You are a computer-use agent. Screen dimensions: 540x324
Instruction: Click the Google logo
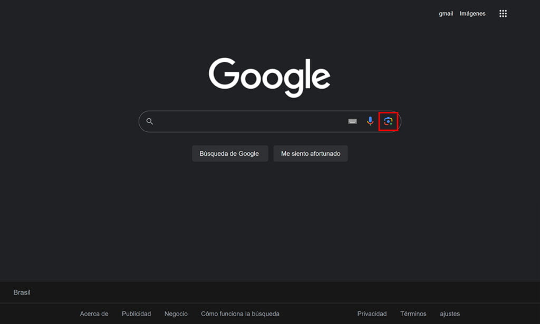click(269, 77)
